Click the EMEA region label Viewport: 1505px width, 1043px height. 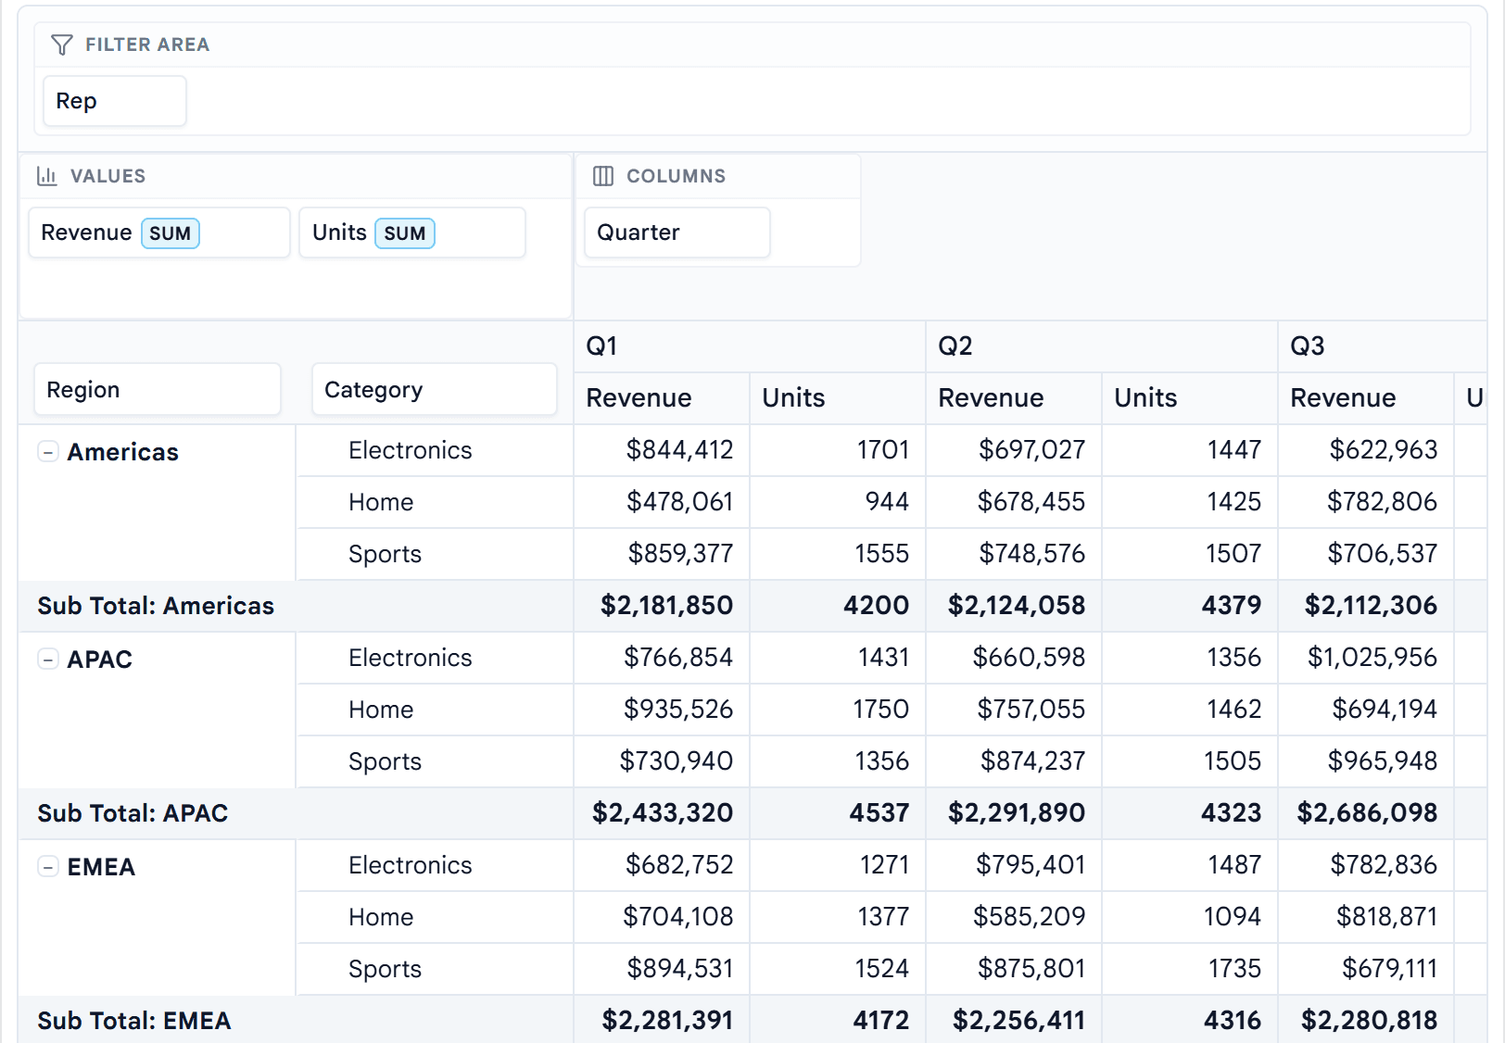click(101, 867)
